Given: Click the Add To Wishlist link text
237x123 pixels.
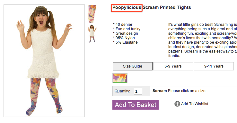Looking at the screenshot, I should click(x=195, y=104).
